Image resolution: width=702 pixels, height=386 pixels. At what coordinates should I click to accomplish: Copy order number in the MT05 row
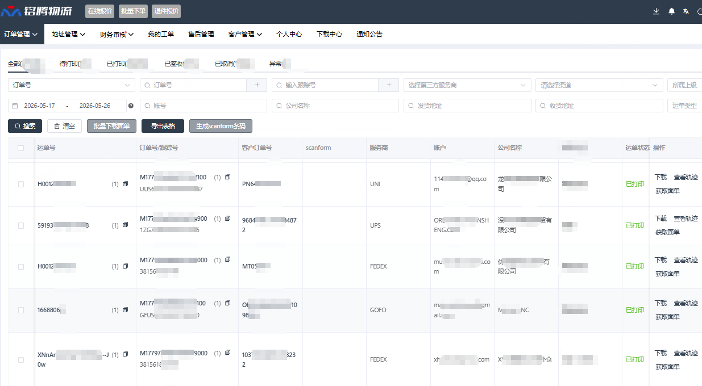tap(228, 259)
